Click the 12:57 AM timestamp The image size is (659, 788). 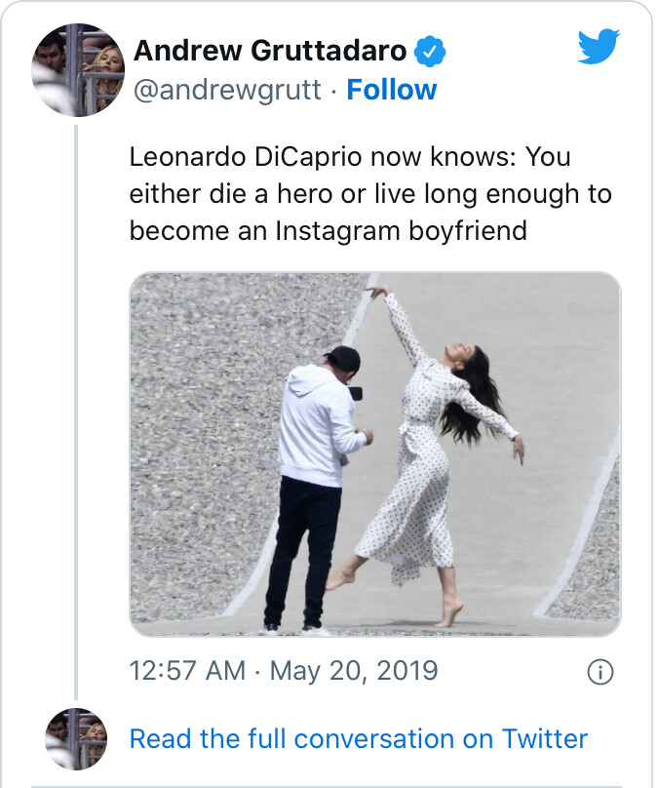tap(185, 672)
